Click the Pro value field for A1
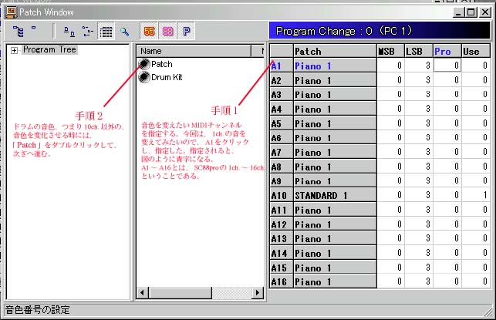 [x=446, y=66]
